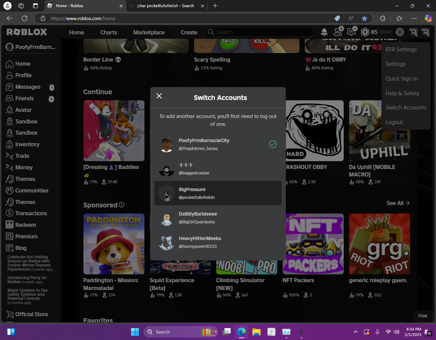The width and height of the screenshot is (436, 340).
Task: Open Dressing Baddies game thumbnail
Action: click(114, 131)
